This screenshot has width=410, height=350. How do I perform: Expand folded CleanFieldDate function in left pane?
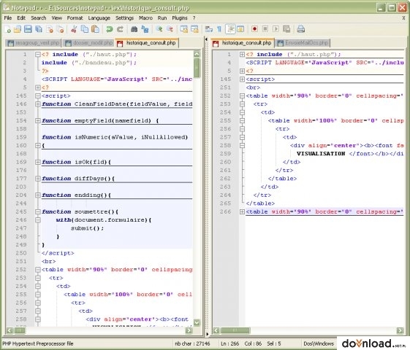click(38, 104)
